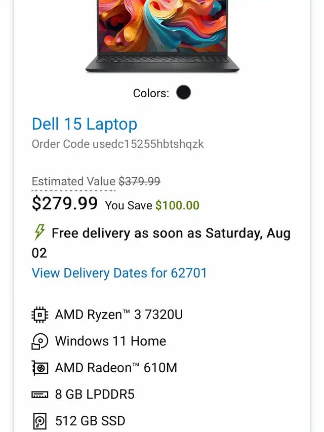Open the Dell 15 Laptop link
The width and height of the screenshot is (324, 432).
pos(85,124)
